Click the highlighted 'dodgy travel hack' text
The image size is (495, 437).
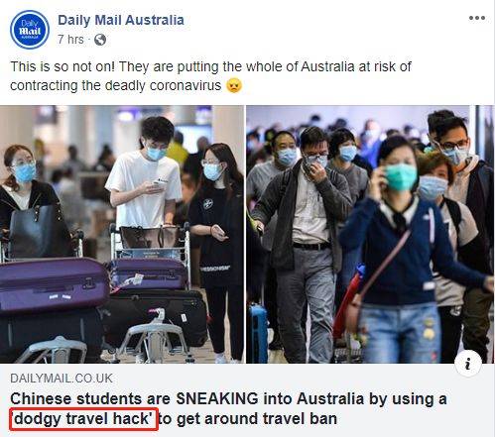pyautogui.click(x=83, y=419)
